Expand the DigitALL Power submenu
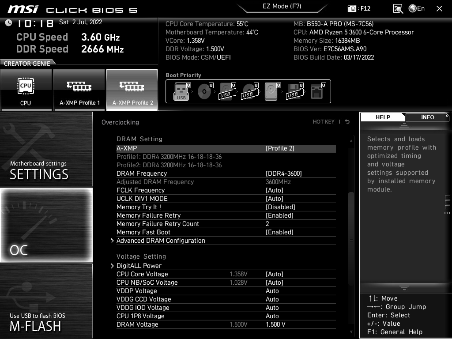The height and width of the screenshot is (339, 452). [139, 266]
